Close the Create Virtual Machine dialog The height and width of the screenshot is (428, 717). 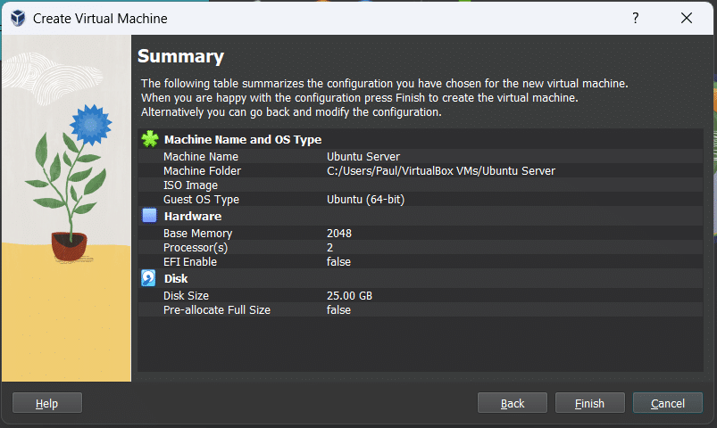coord(687,18)
